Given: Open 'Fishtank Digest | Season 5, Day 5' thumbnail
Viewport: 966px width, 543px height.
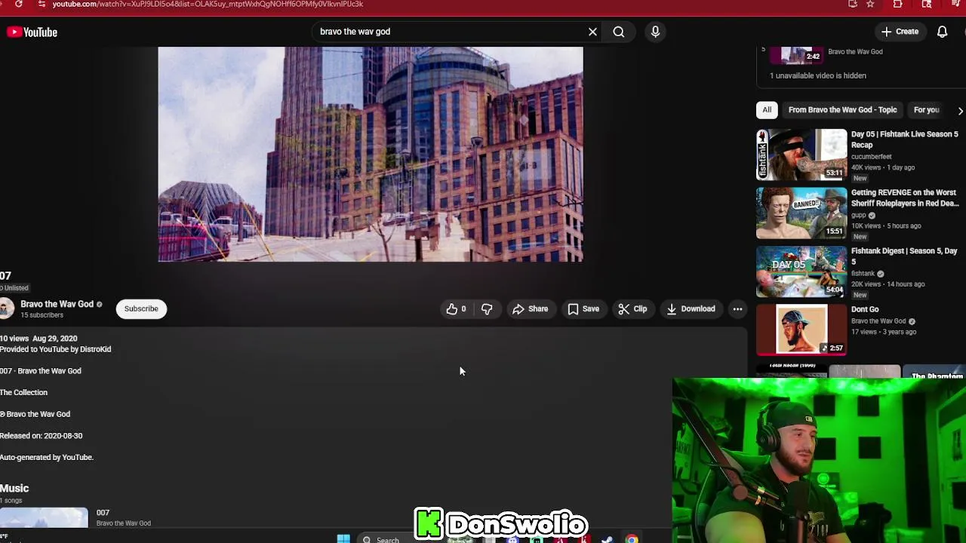Looking at the screenshot, I should coord(801,271).
